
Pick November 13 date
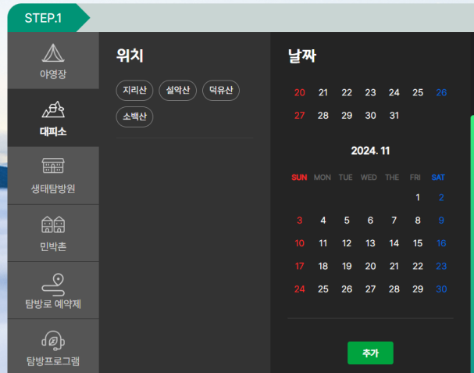click(370, 243)
